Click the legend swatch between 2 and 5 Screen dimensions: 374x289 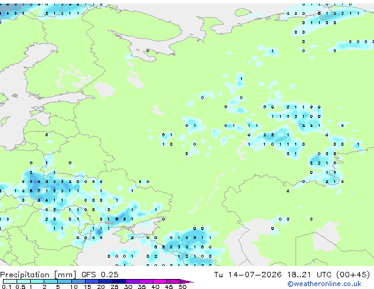[x=51, y=281]
